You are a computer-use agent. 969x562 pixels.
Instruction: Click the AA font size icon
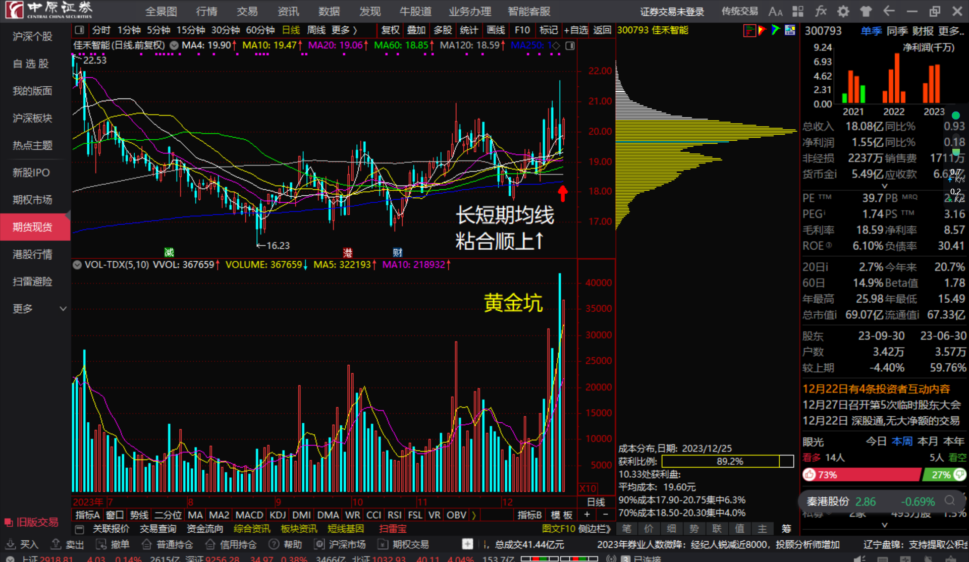pos(775,11)
